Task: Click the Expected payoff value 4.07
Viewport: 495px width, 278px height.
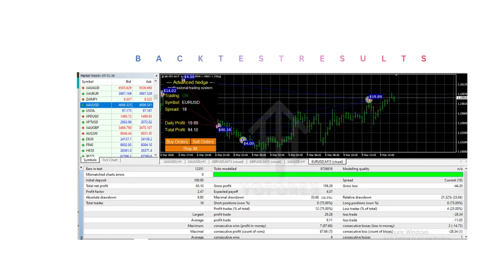Action: (329, 192)
